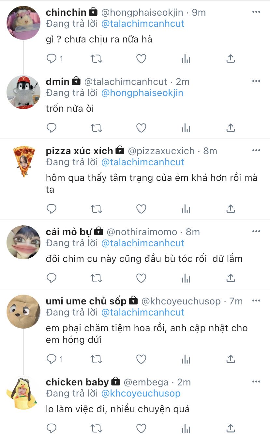View analytics of umi ume chủ sốp's tweet
This screenshot has height=439, width=270.
click(x=186, y=359)
